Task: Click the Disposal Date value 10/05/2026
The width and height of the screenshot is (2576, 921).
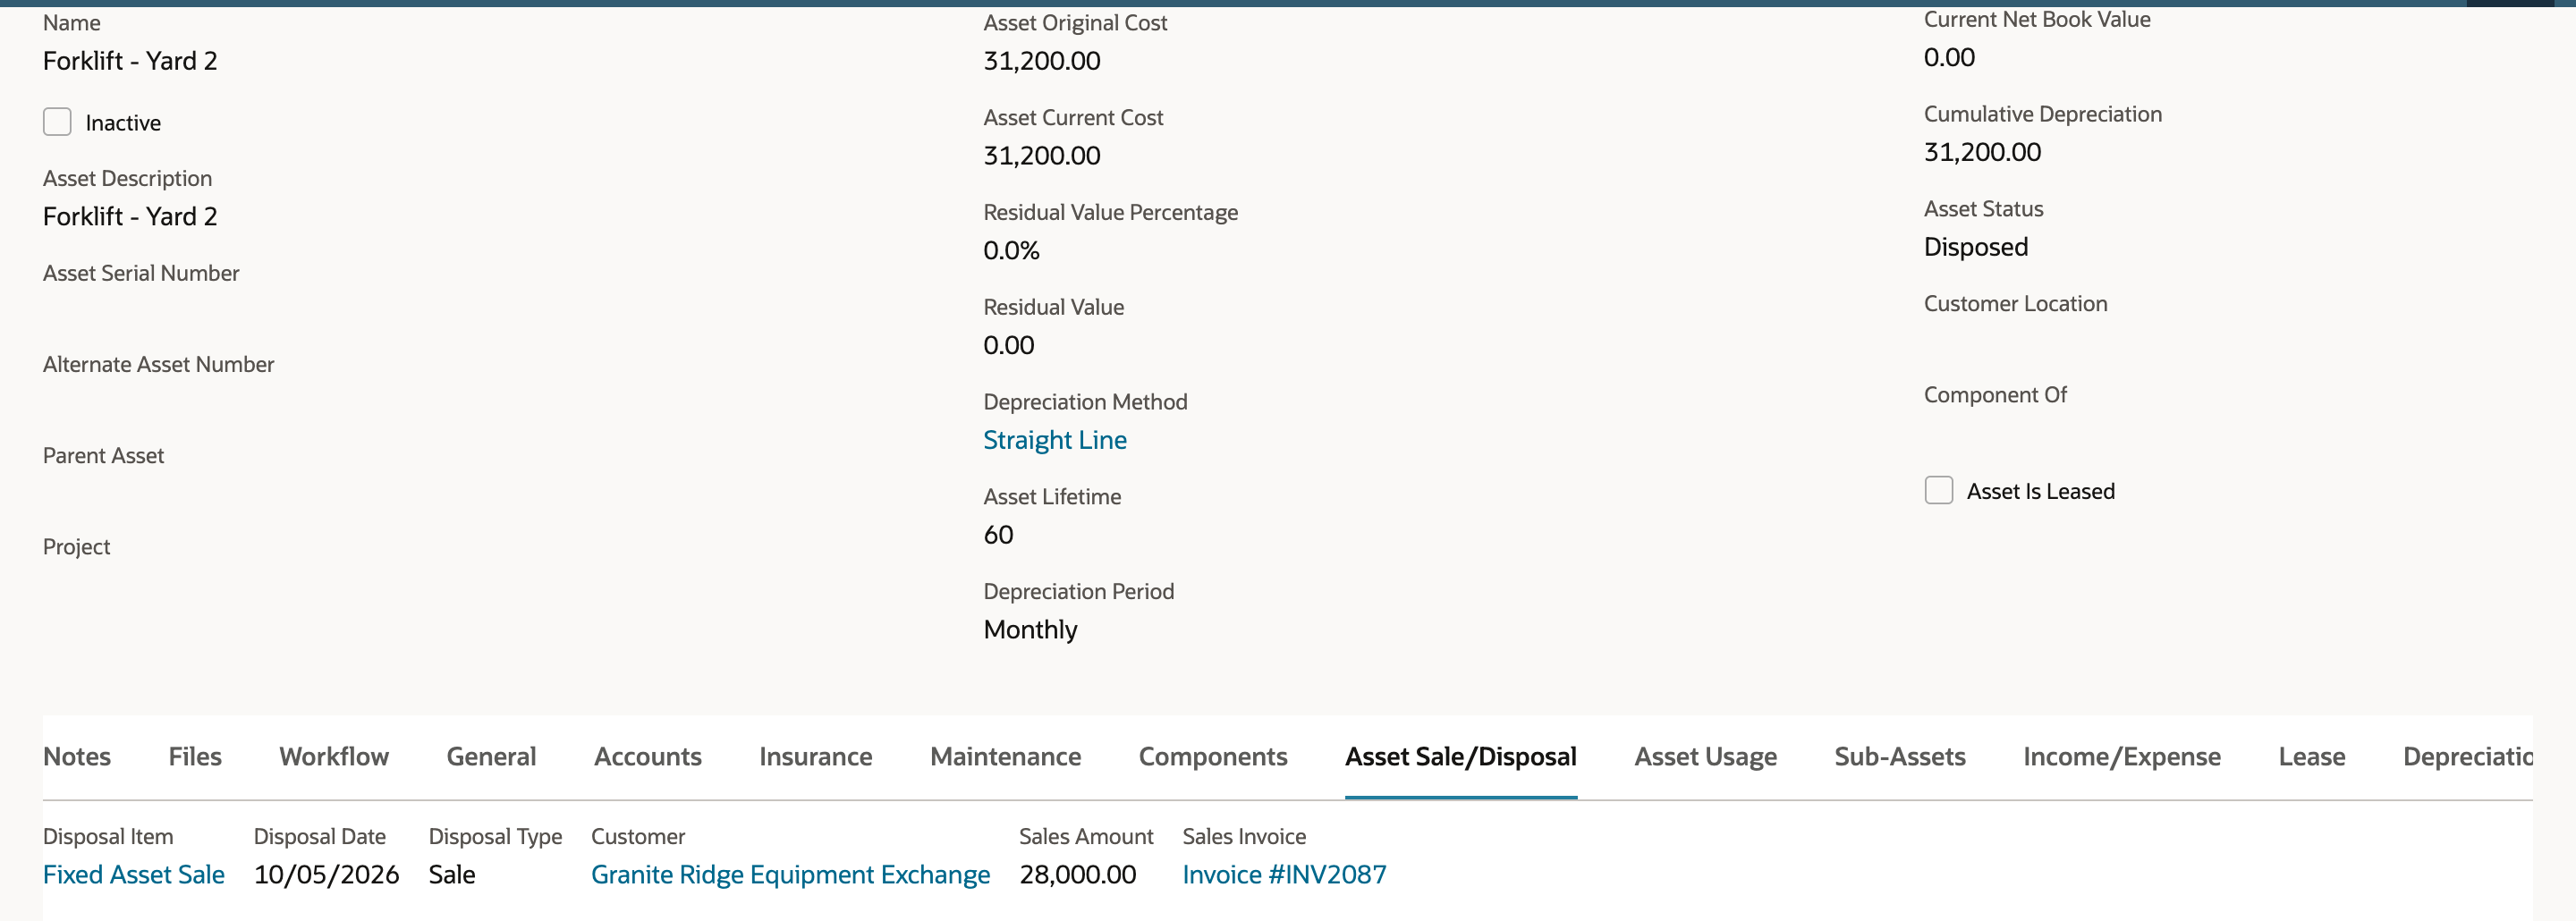Action: click(x=326, y=874)
